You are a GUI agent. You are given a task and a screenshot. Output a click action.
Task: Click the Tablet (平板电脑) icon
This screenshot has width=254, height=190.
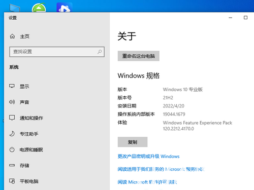coord(12,181)
